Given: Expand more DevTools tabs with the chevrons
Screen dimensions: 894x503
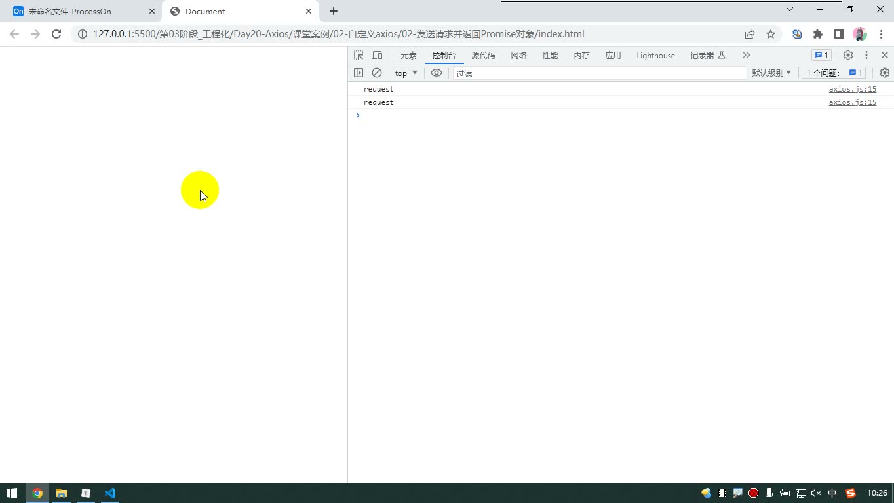Looking at the screenshot, I should (747, 55).
